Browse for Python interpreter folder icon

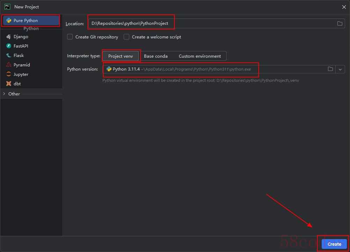(330, 69)
